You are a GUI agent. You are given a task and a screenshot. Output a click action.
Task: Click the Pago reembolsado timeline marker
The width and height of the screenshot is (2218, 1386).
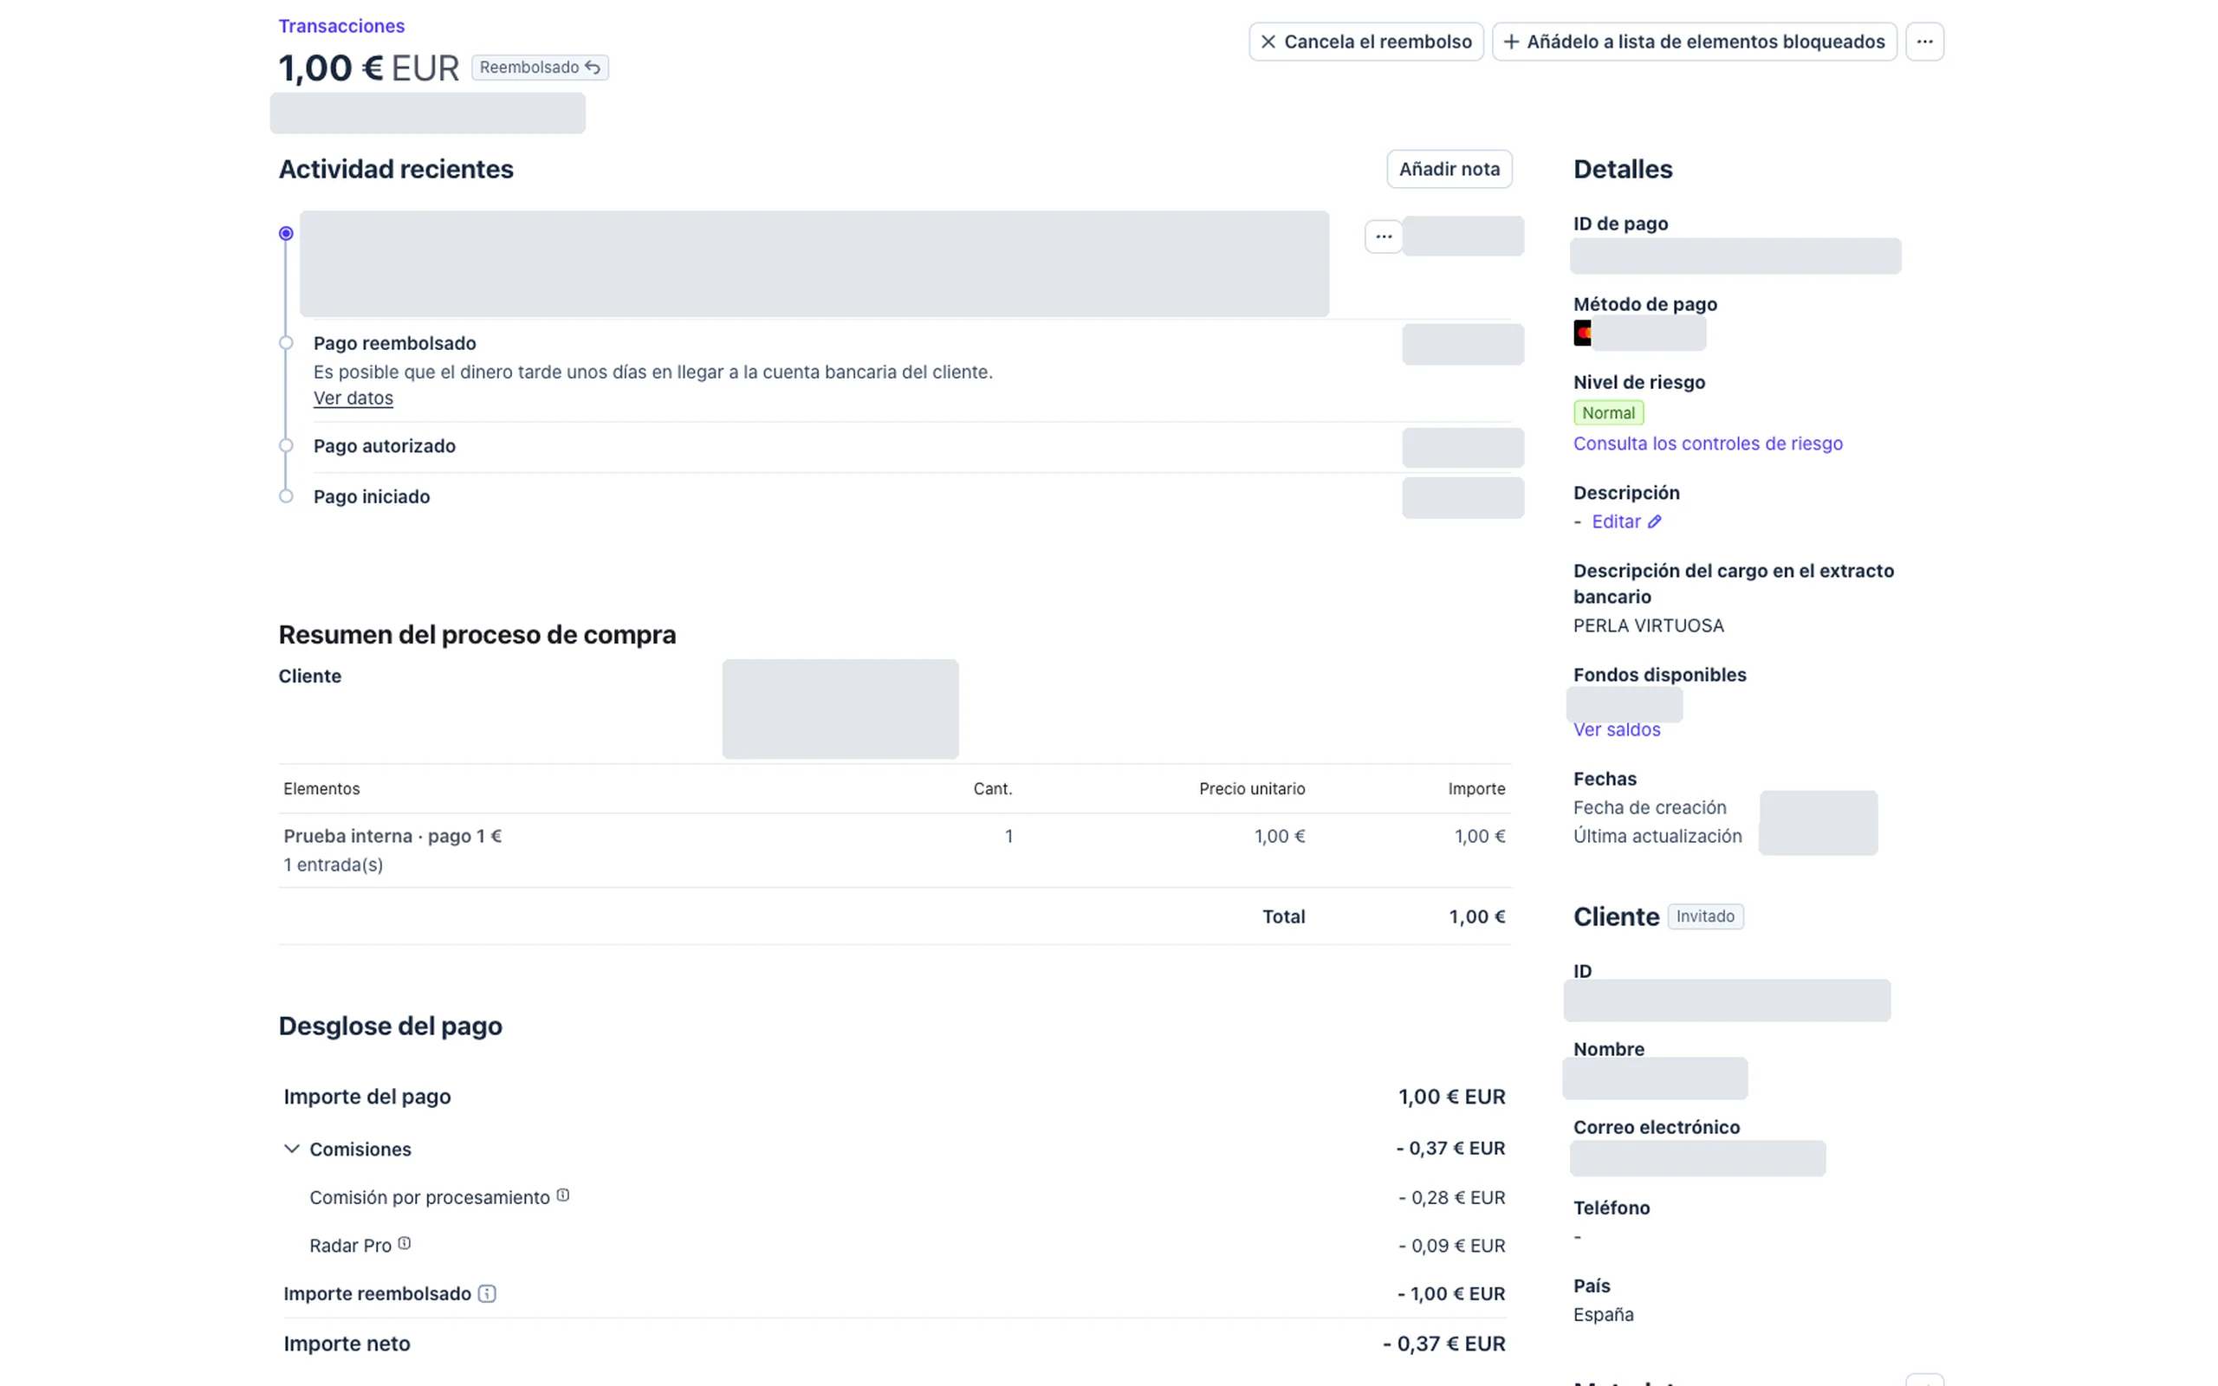(x=286, y=343)
